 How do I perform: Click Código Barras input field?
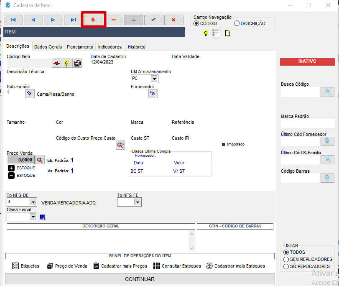click(300, 178)
